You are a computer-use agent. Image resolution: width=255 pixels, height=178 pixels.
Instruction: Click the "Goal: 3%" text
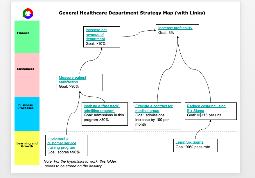(x=166, y=33)
